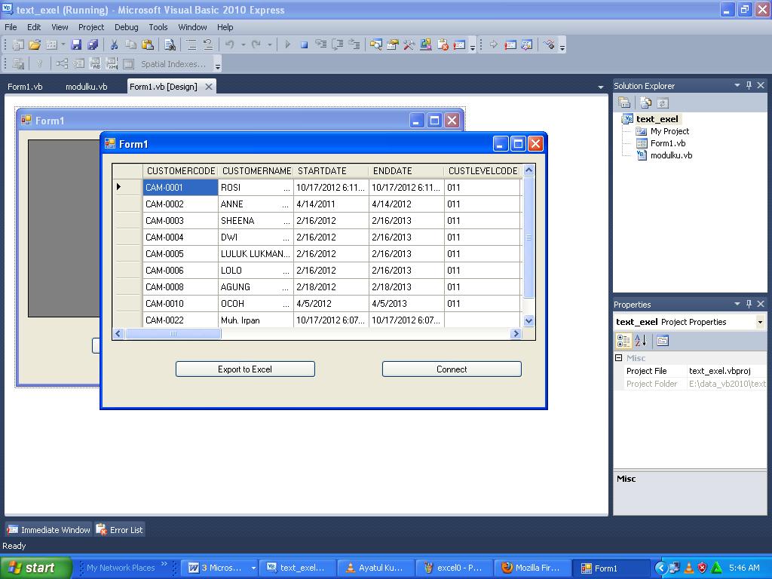Image resolution: width=772 pixels, height=579 pixels.
Task: Toggle the pin on the Properties panel
Action: point(749,304)
